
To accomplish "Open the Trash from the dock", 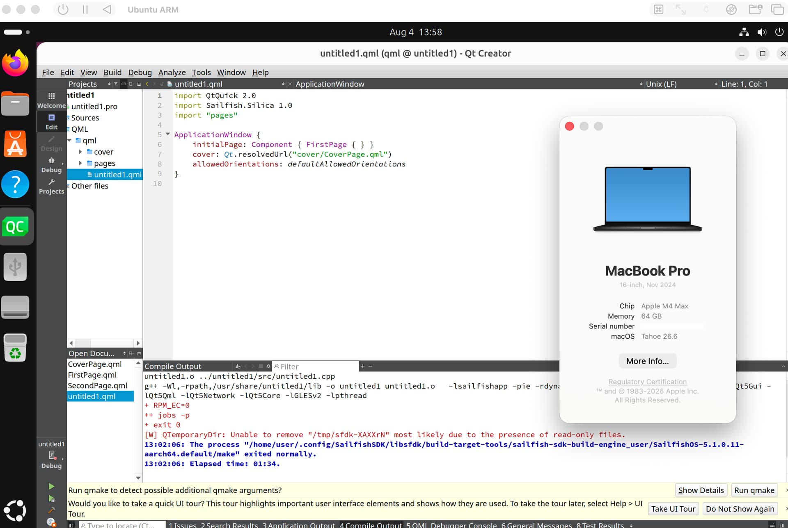I will (x=16, y=347).
